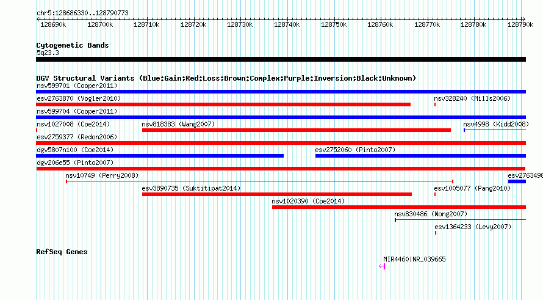Open esv2759377 (Redon2006) variant label

pyautogui.click(x=77, y=137)
